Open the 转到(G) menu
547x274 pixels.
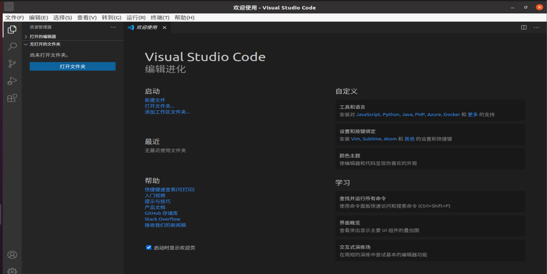[111, 17]
